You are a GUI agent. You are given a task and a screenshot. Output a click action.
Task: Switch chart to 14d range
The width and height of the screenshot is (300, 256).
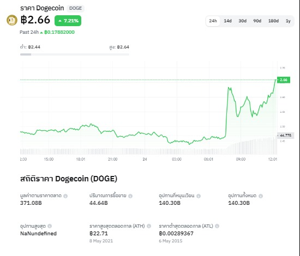[227, 21]
